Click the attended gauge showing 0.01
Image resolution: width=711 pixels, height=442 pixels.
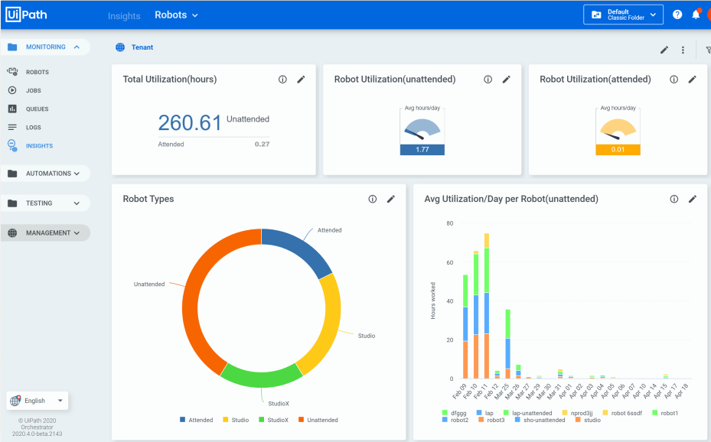tap(618, 132)
